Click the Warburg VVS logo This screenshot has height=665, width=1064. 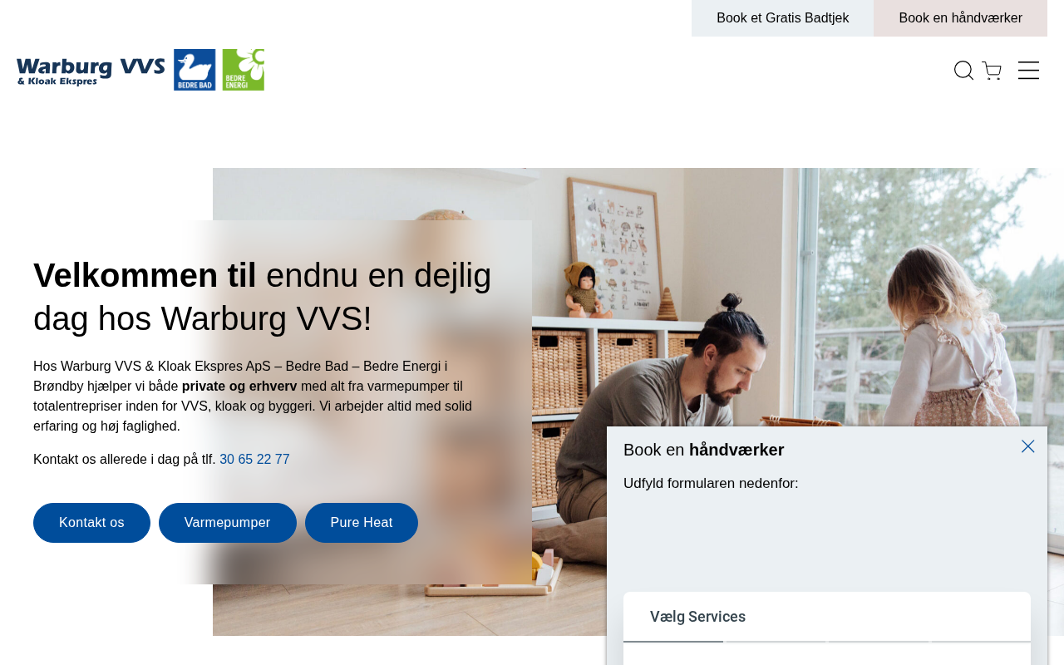(91, 71)
